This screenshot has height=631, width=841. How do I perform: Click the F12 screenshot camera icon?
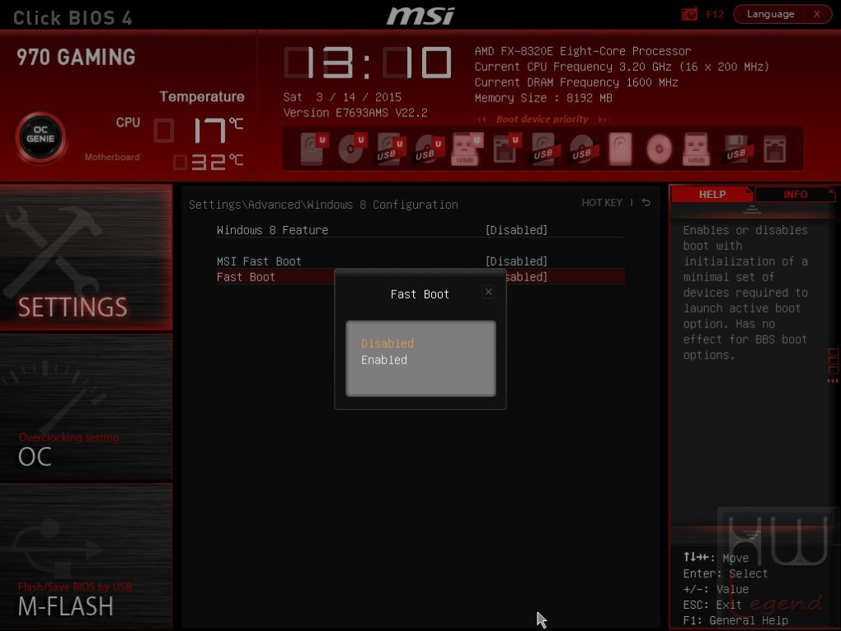pyautogui.click(x=689, y=15)
